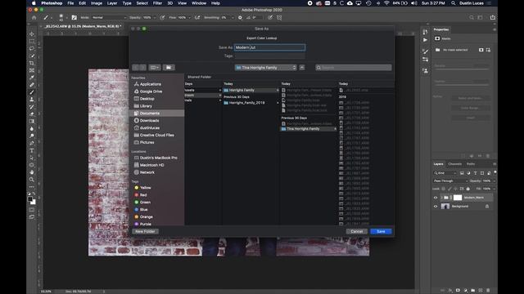
Task: Hide the Modern_Warm group layer
Action: (x=436, y=198)
